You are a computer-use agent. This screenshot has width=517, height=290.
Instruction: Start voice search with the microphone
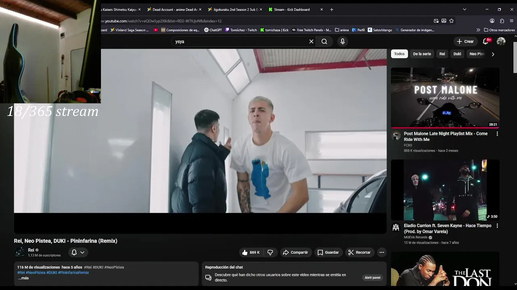click(x=343, y=41)
